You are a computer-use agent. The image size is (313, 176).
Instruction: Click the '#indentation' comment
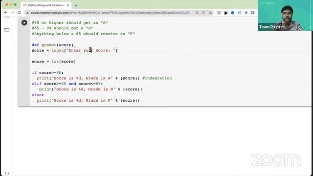pyautogui.click(x=157, y=78)
